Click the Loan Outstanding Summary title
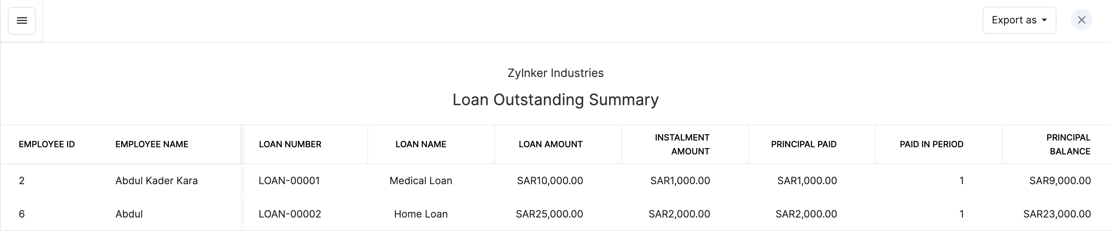Image resolution: width=1110 pixels, height=231 pixels. click(x=555, y=100)
